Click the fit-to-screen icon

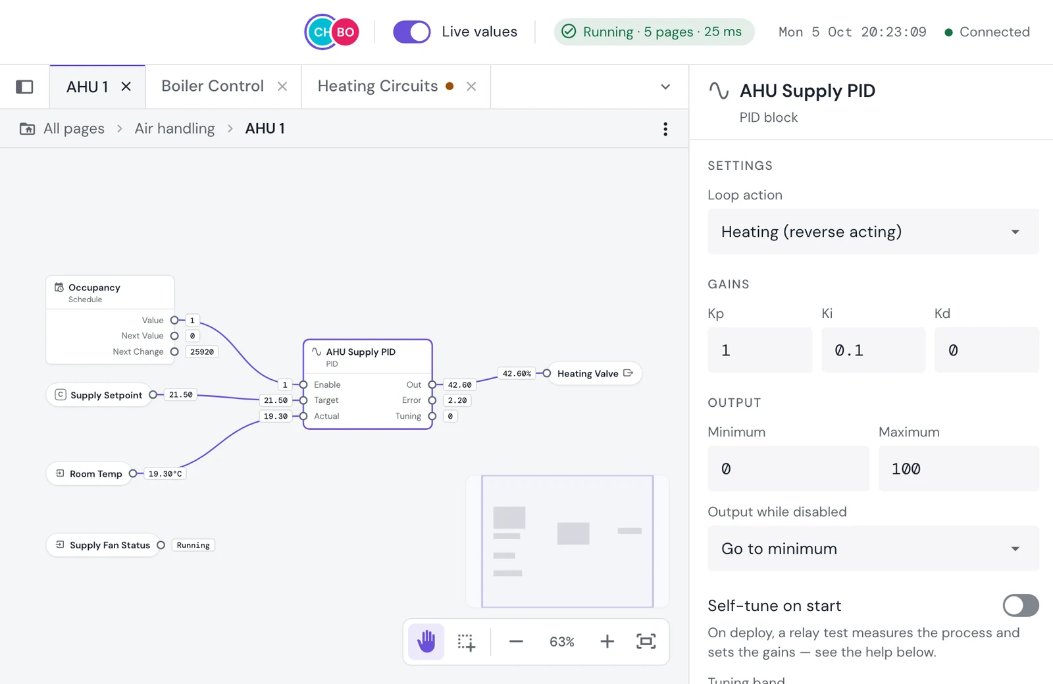(x=646, y=641)
